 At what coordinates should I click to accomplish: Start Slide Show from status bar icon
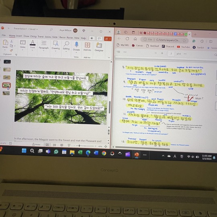(69, 145)
